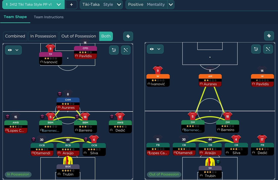The width and height of the screenshot is (278, 180).
Task: Select Otamendi CB player card
Action: [184, 149]
